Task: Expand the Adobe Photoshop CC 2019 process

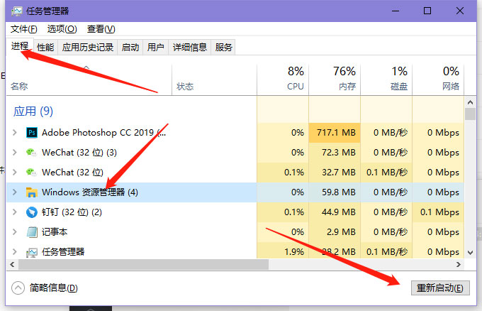Action: [14, 133]
